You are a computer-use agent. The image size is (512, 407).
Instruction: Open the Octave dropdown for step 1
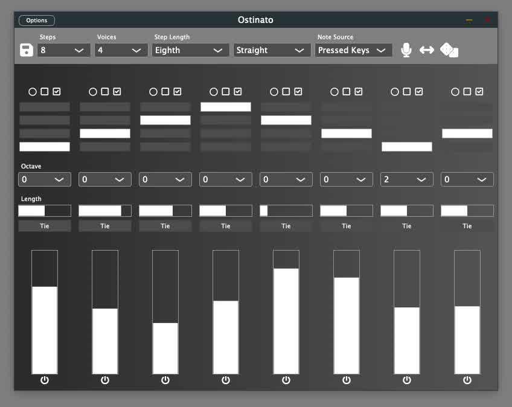click(45, 179)
